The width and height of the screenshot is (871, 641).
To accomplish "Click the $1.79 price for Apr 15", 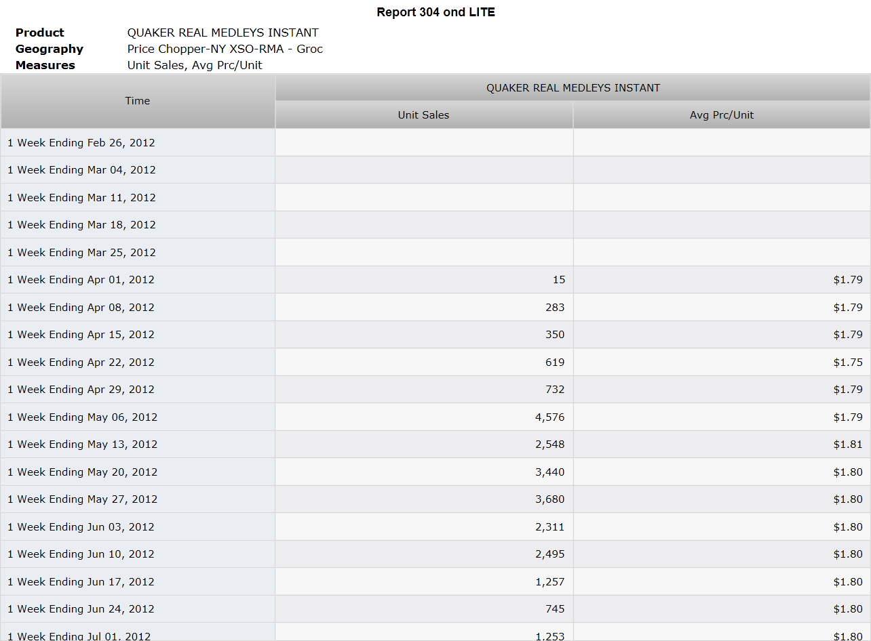I will (x=849, y=335).
